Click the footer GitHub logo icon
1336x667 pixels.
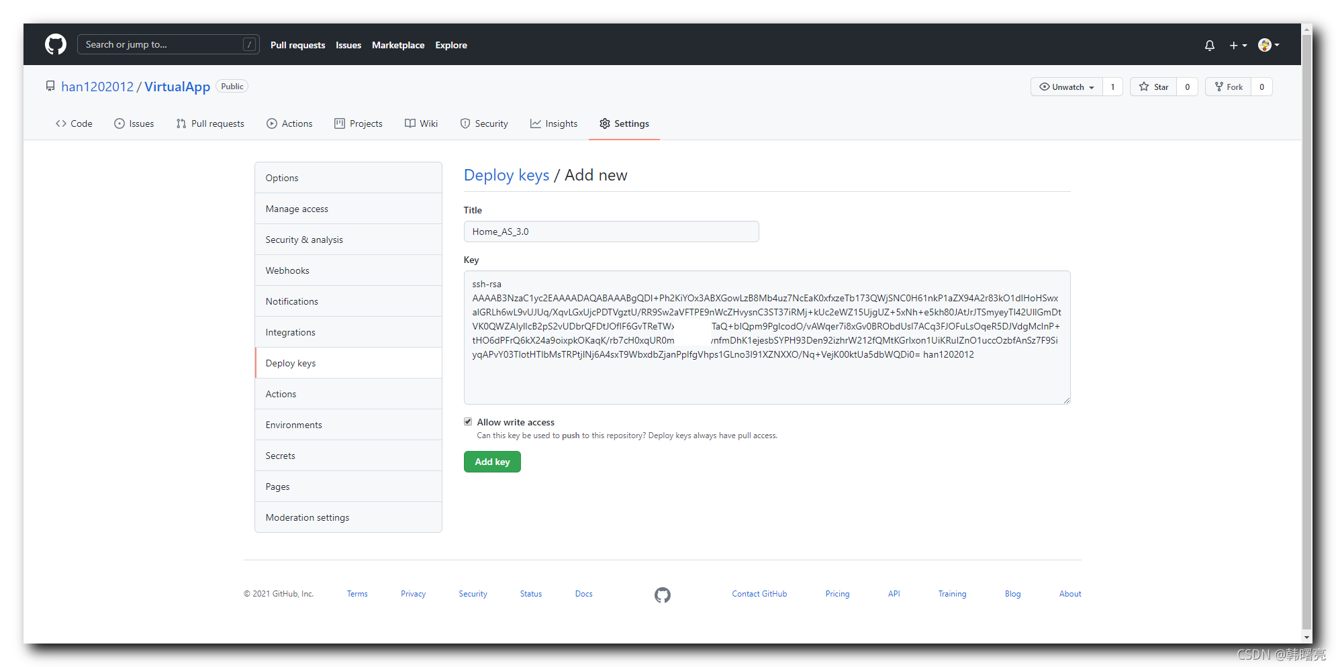coord(663,595)
